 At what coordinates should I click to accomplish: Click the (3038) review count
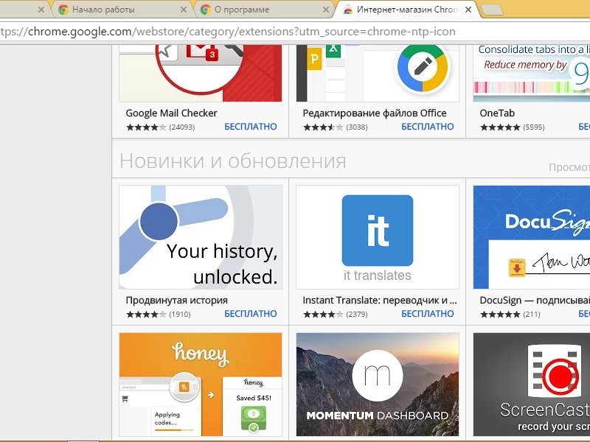(357, 127)
